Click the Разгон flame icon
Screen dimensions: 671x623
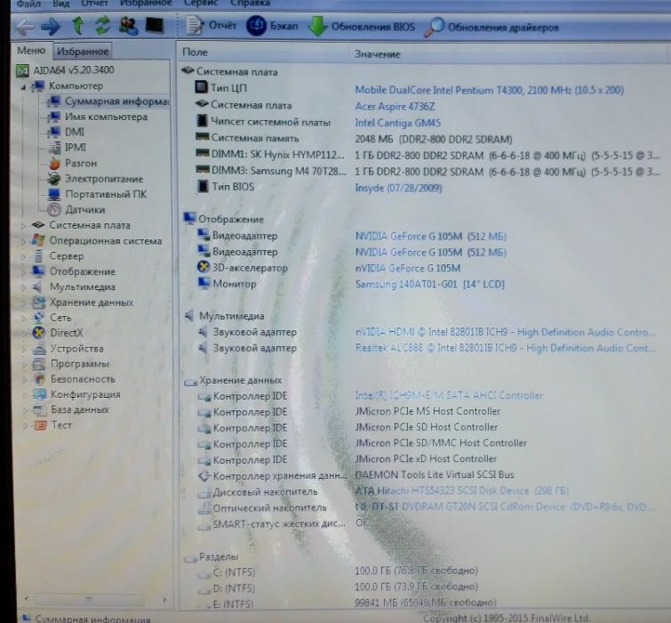(x=55, y=163)
